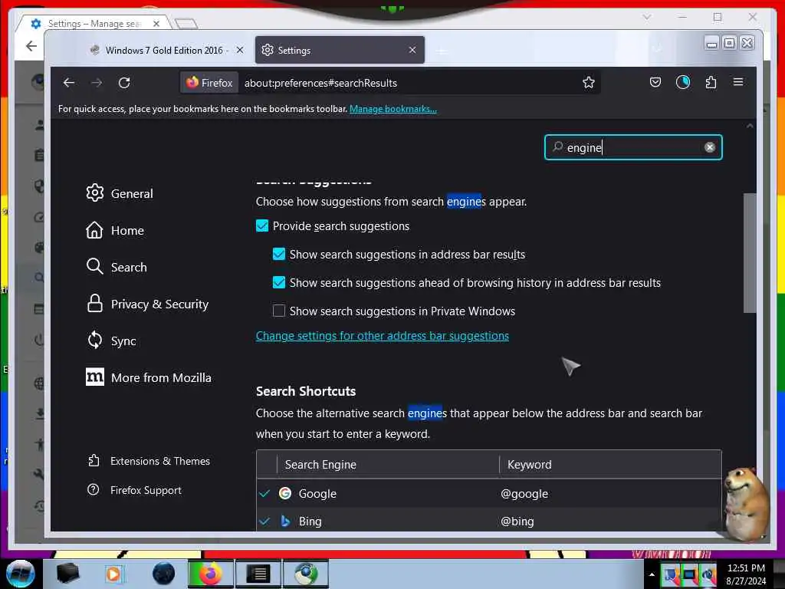Open the text list taskbar icon
The width and height of the screenshot is (785, 589).
pos(259,574)
